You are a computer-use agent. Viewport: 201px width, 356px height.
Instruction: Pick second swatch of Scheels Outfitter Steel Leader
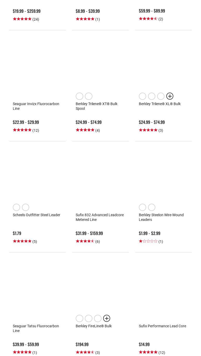[x=26, y=207]
